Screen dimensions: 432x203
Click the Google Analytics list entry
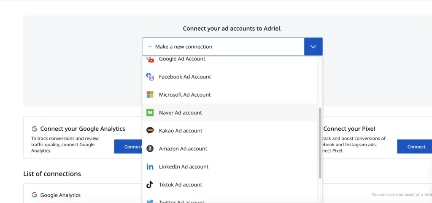coord(60,195)
